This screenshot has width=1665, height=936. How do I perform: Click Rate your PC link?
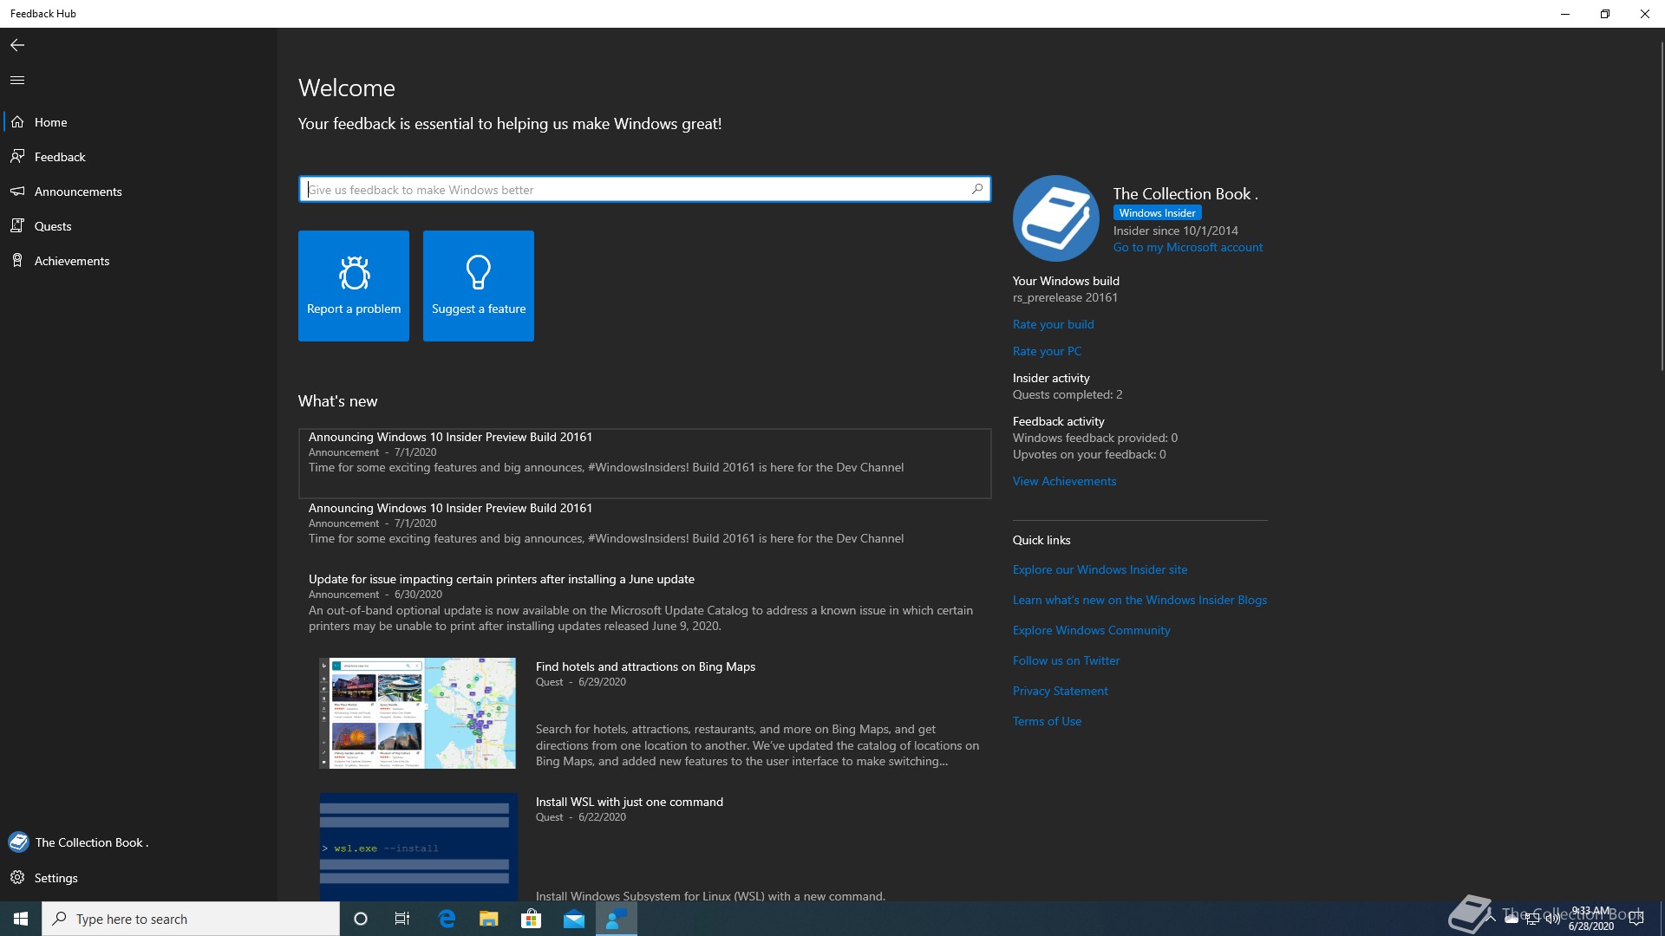pos(1047,351)
